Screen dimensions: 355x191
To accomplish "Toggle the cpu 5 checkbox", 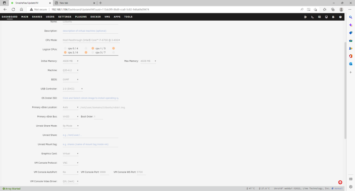I will pyautogui.click(x=114, y=48).
